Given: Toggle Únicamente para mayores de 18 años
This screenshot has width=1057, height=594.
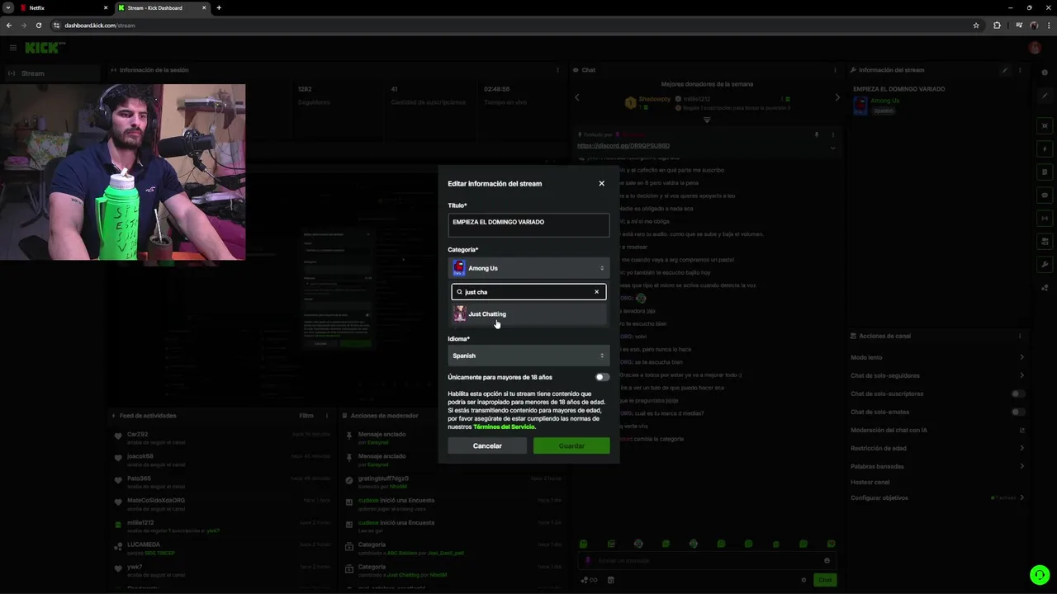Looking at the screenshot, I should 602,377.
